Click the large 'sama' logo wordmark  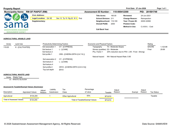click(15, 25)
